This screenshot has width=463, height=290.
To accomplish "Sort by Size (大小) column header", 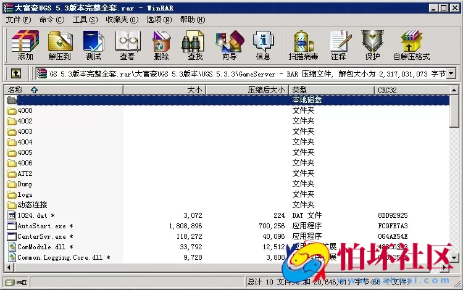I will (164, 90).
